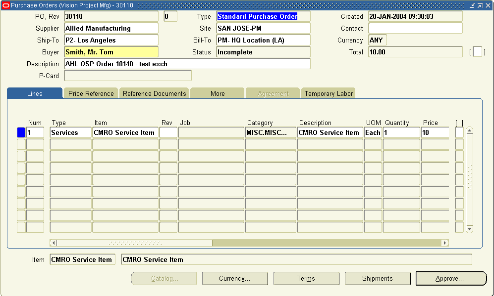Click the horizontal scrollbar thumb under lines

[x=135, y=243]
